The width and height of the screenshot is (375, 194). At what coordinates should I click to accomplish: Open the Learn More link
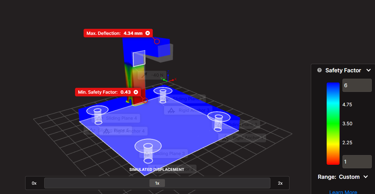[x=343, y=192]
